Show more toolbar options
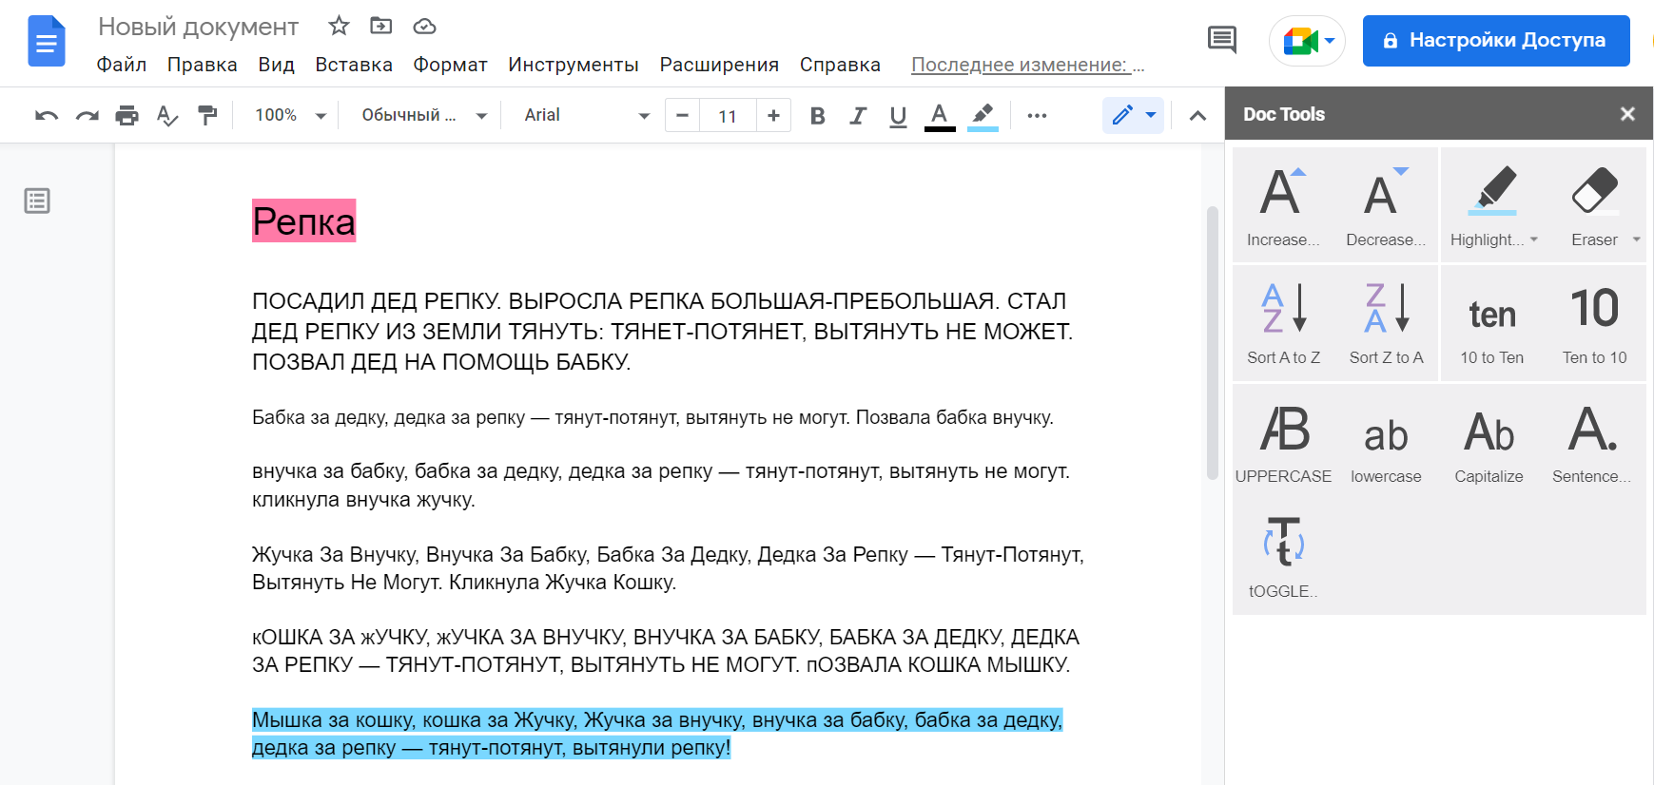The image size is (1654, 785). coord(1037,116)
